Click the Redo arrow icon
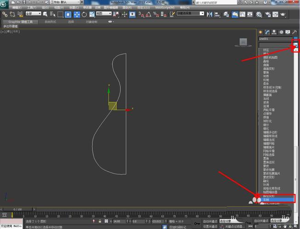This screenshot has height=229, width=300. tap(38, 2)
